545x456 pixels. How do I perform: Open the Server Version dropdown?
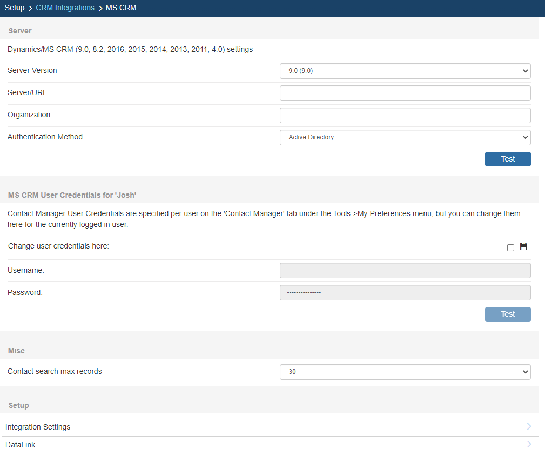[405, 71]
